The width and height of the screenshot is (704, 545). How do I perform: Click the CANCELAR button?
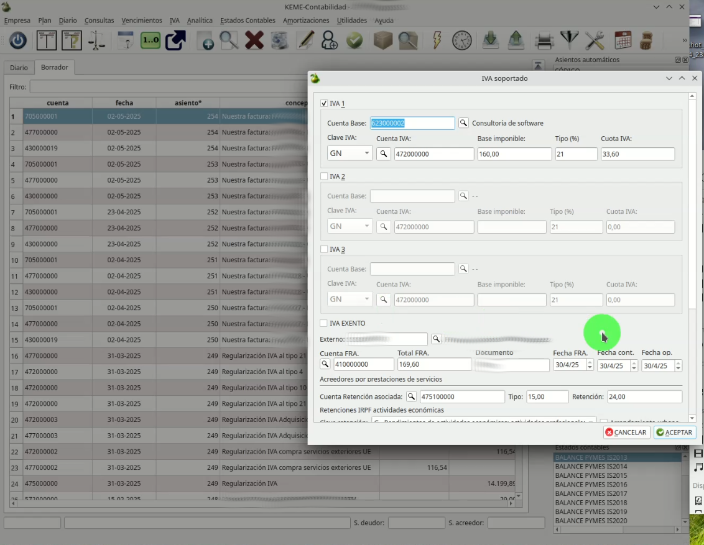point(626,433)
